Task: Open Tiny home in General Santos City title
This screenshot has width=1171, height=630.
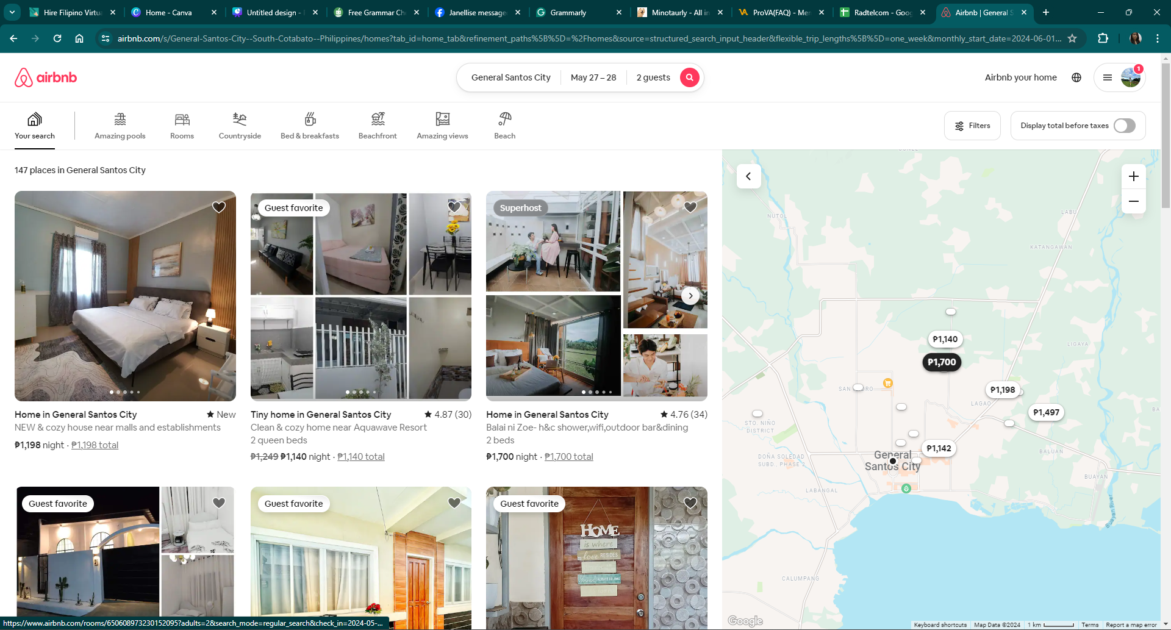Action: click(x=321, y=415)
